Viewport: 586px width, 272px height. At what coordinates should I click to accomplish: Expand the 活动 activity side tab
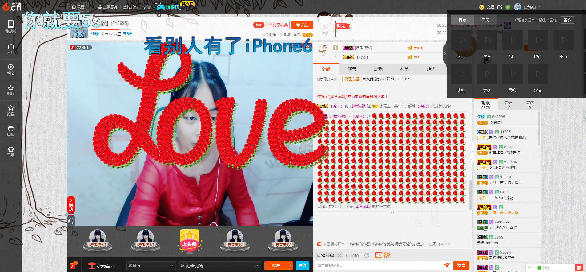click(x=71, y=204)
